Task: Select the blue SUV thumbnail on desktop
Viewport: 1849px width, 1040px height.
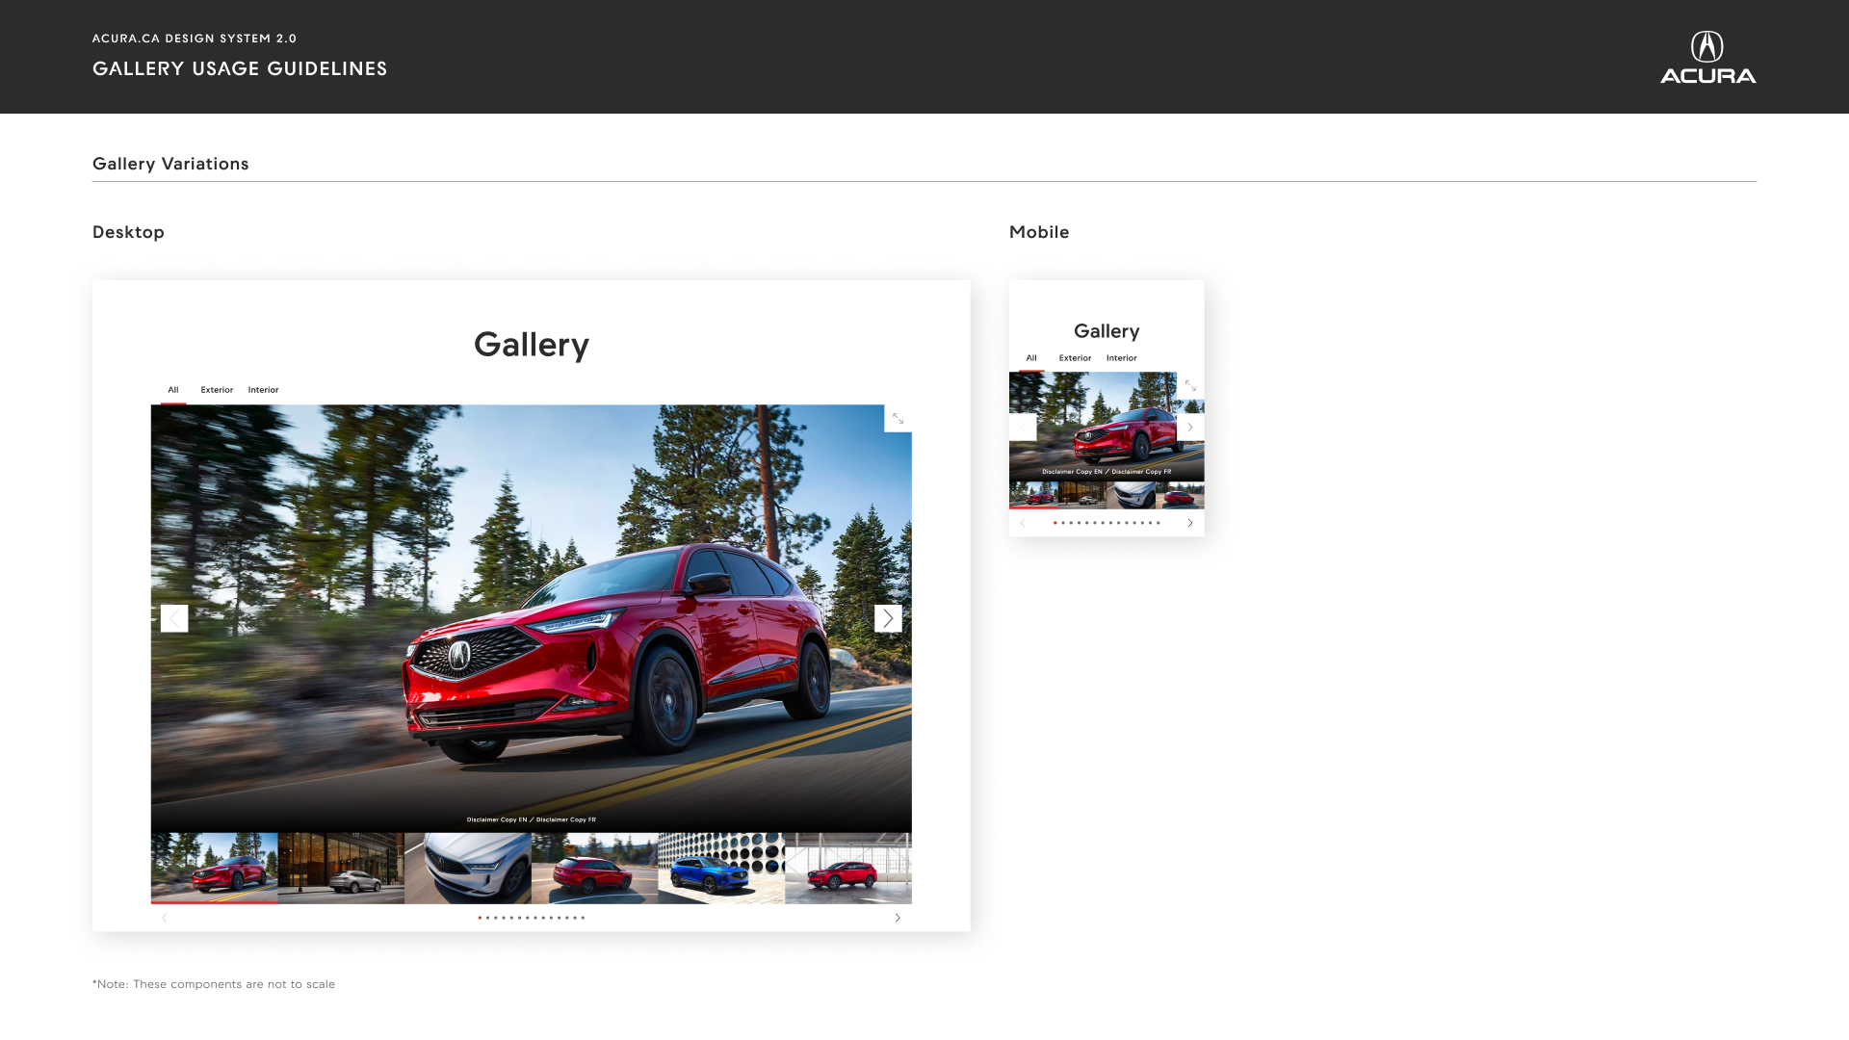Action: coord(721,869)
